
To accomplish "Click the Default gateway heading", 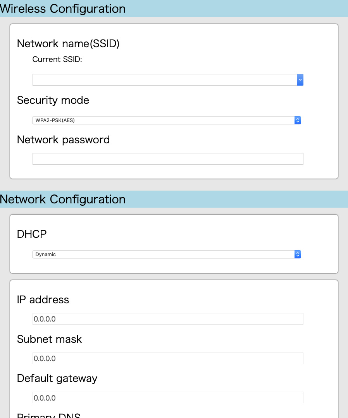I will 57,378.
